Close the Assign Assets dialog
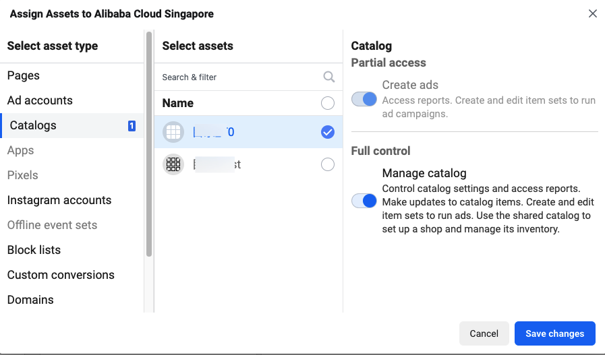The width and height of the screenshot is (605, 355). (x=593, y=13)
